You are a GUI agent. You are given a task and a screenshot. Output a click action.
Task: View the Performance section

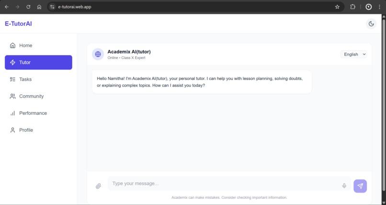38,113
